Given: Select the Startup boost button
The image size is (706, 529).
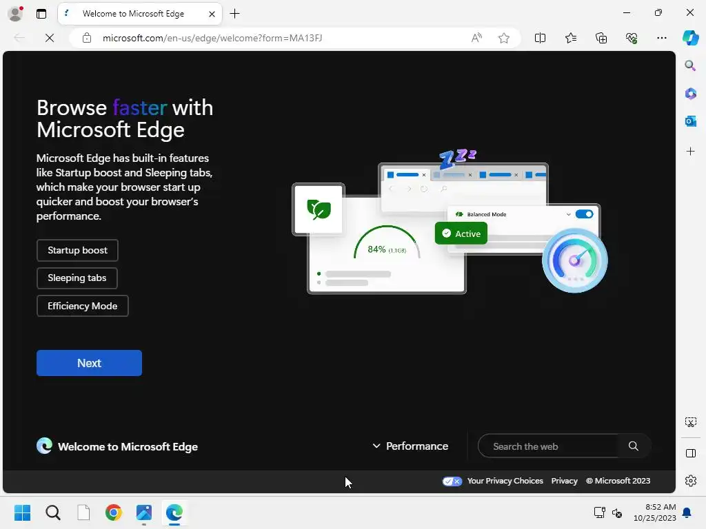Looking at the screenshot, I should (x=77, y=251).
